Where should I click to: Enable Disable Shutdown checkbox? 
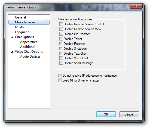[61, 49]
